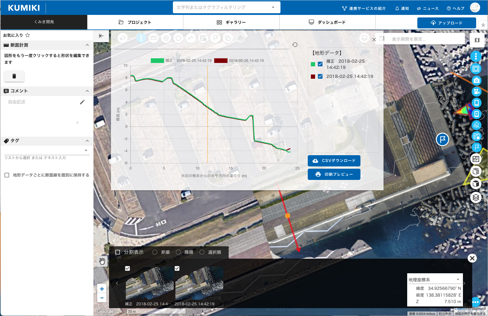488x316 pixels.
Task: Open the layers stack icon
Action: click(x=476, y=197)
